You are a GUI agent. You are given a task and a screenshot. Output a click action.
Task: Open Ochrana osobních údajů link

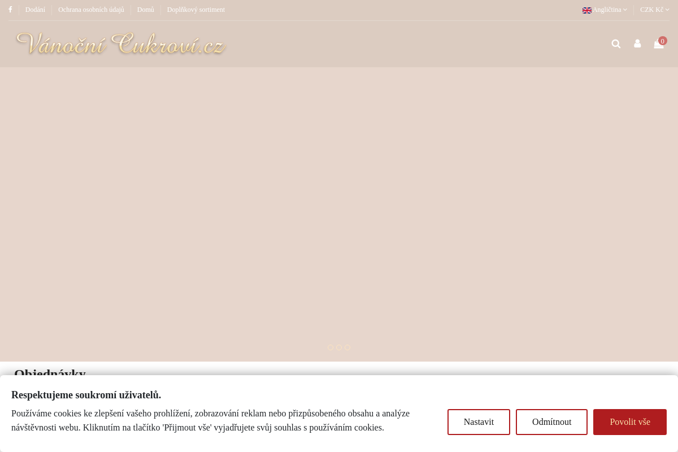point(91,10)
